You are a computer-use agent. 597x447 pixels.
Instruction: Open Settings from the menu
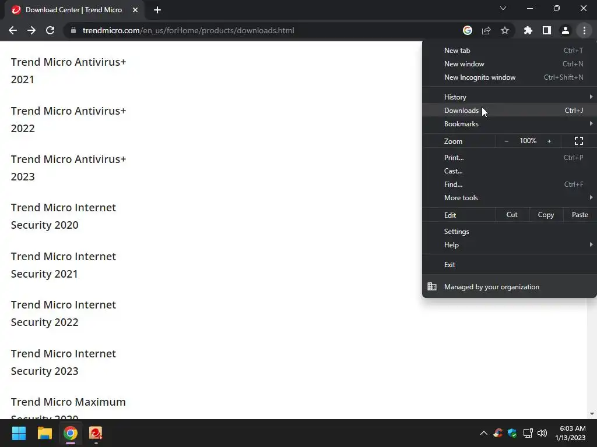(510, 232)
